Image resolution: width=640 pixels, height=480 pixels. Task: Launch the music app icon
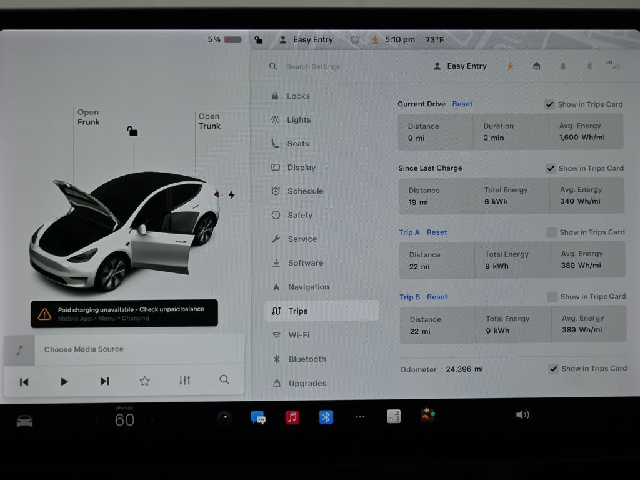coord(292,417)
